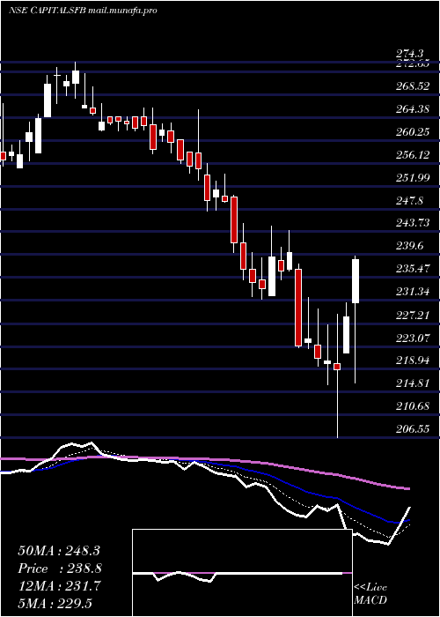Viewport: 440px width, 617px height.
Task: Click the 214.81 price level label
Action: pos(413,383)
